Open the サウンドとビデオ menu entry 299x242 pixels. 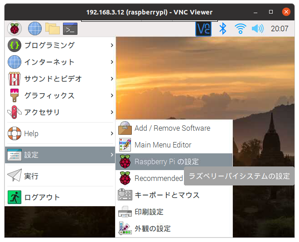coord(60,79)
